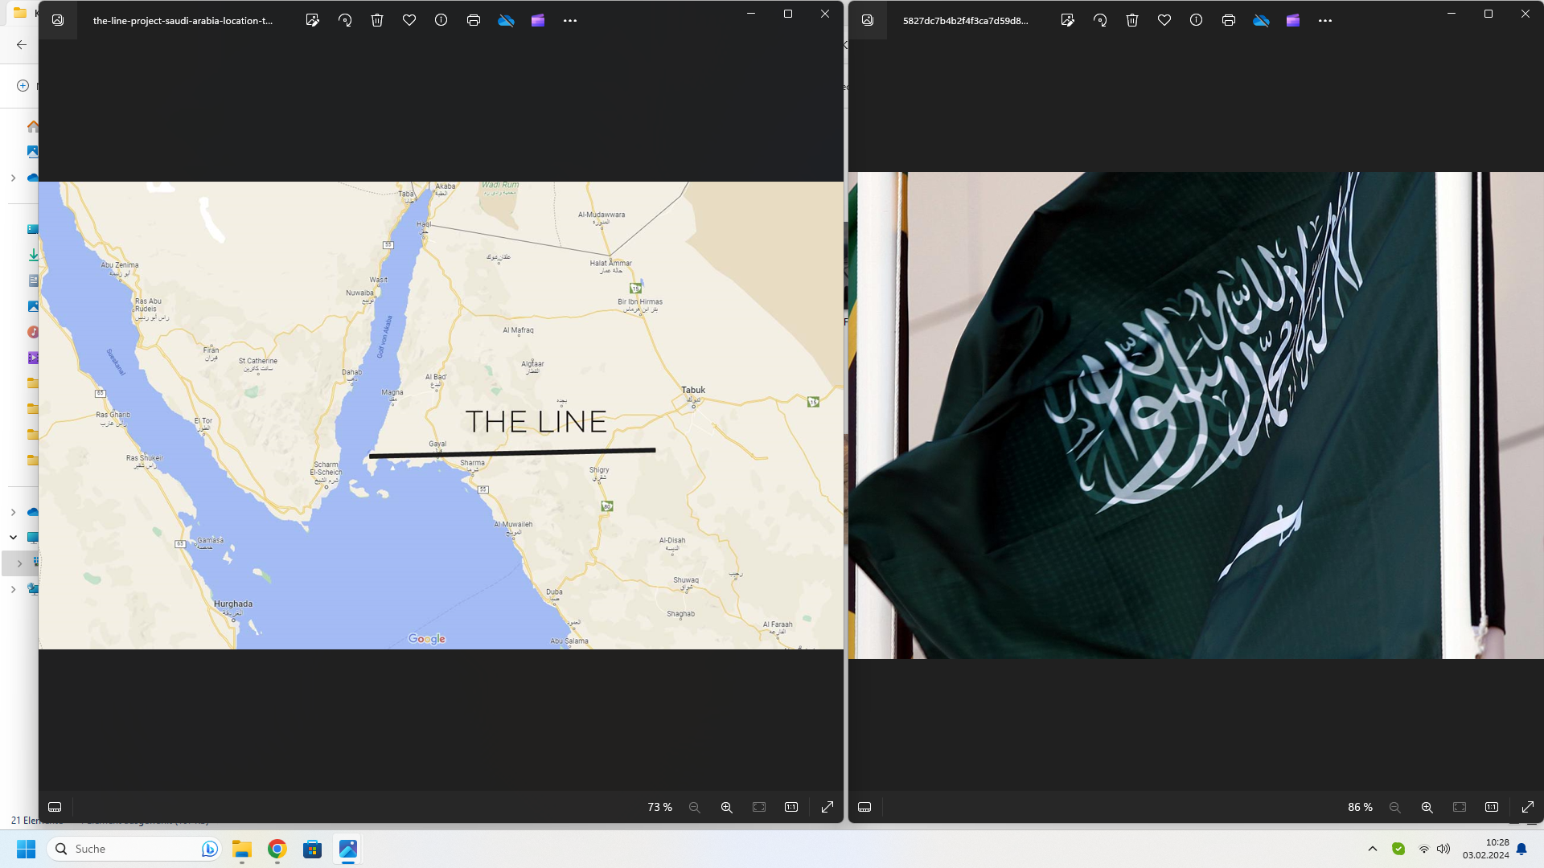
Task: Open file info for the map image
Action: click(x=441, y=21)
